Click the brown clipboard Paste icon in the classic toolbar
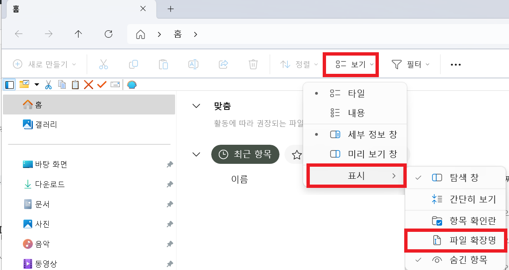The width and height of the screenshot is (509, 270). [75, 85]
